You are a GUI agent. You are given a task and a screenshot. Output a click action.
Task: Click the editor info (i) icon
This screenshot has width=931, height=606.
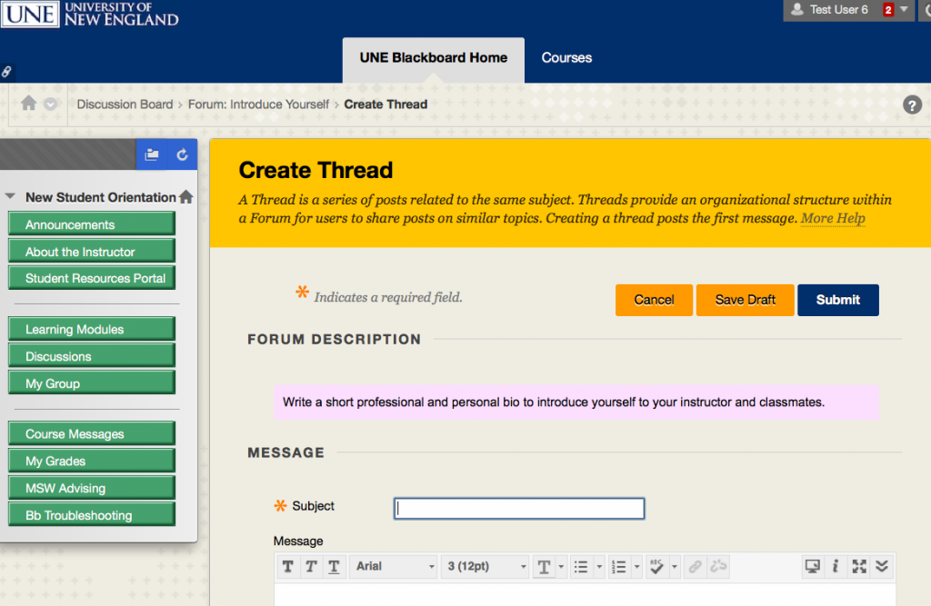[836, 566]
